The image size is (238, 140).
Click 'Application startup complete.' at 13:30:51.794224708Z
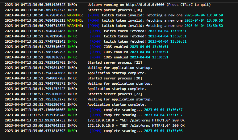point(117,73)
